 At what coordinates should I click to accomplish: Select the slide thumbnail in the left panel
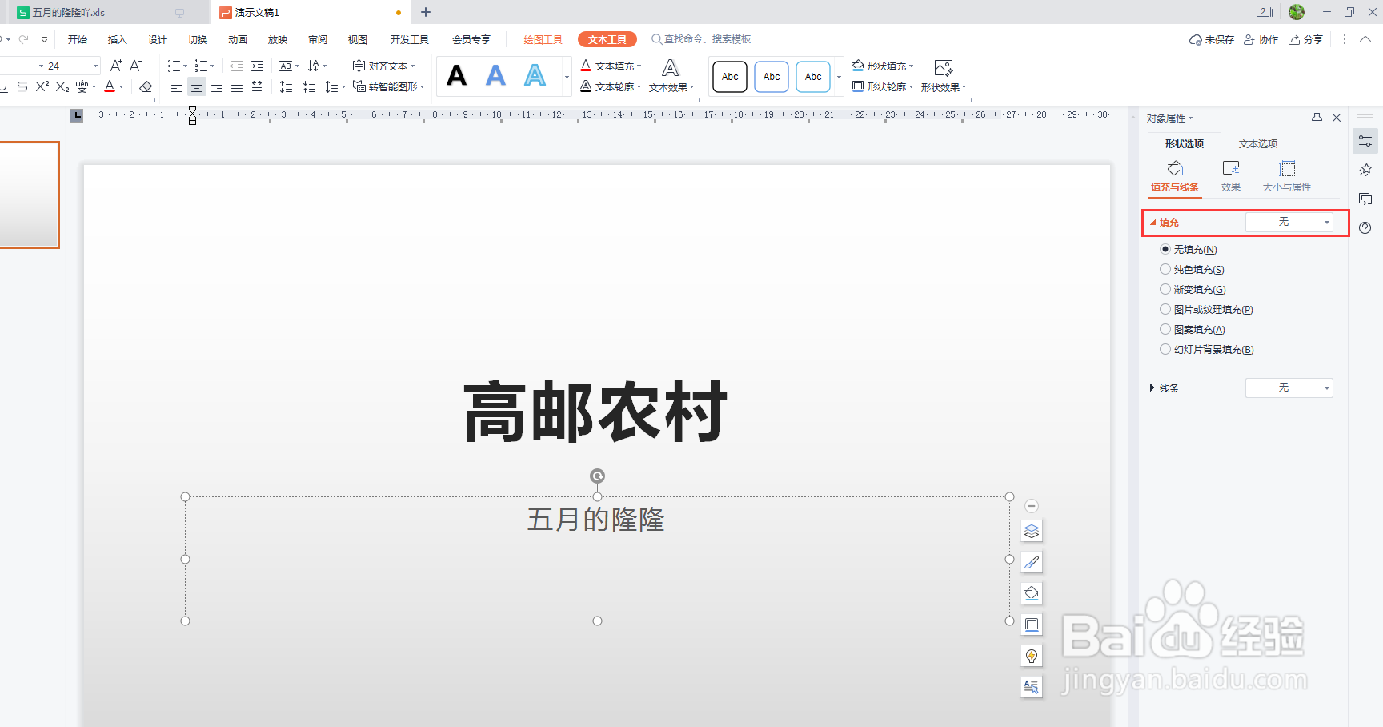coord(30,195)
